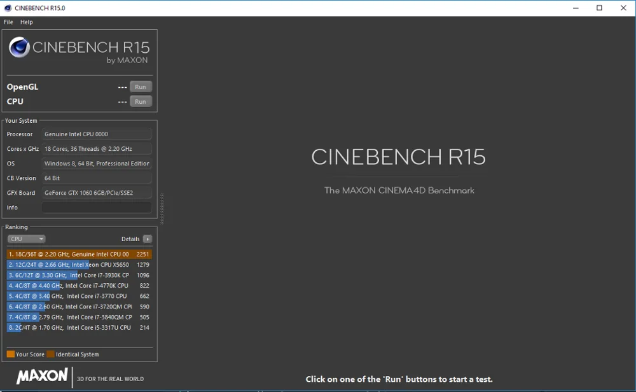636x392 pixels.
Task: Click the score 1279 in ranking list
Action: pyautogui.click(x=142, y=265)
